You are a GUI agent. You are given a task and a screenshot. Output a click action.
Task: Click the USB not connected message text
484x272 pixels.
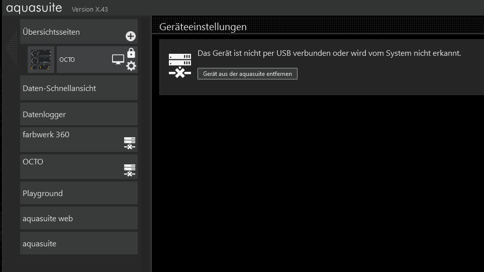point(329,53)
